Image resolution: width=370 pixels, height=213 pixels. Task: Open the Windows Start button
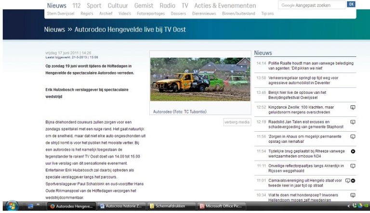pos(12,206)
